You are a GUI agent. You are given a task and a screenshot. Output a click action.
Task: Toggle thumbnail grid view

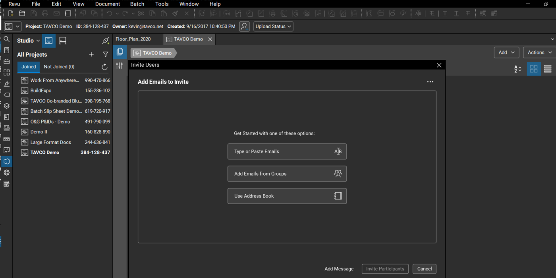534,69
